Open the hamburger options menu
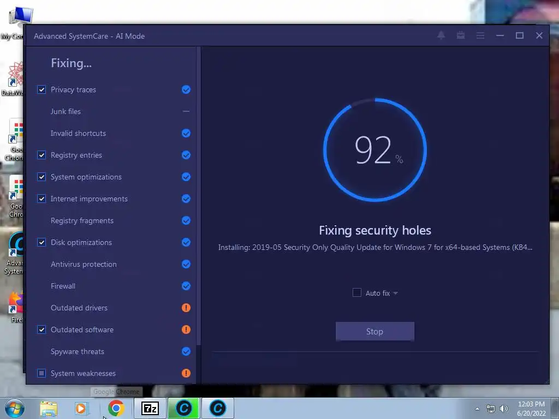Image resolution: width=559 pixels, height=419 pixels. pos(480,35)
